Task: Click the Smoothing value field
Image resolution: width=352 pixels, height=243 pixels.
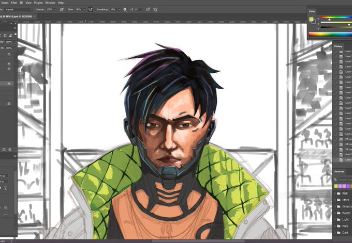Action: pyautogui.click(x=113, y=10)
